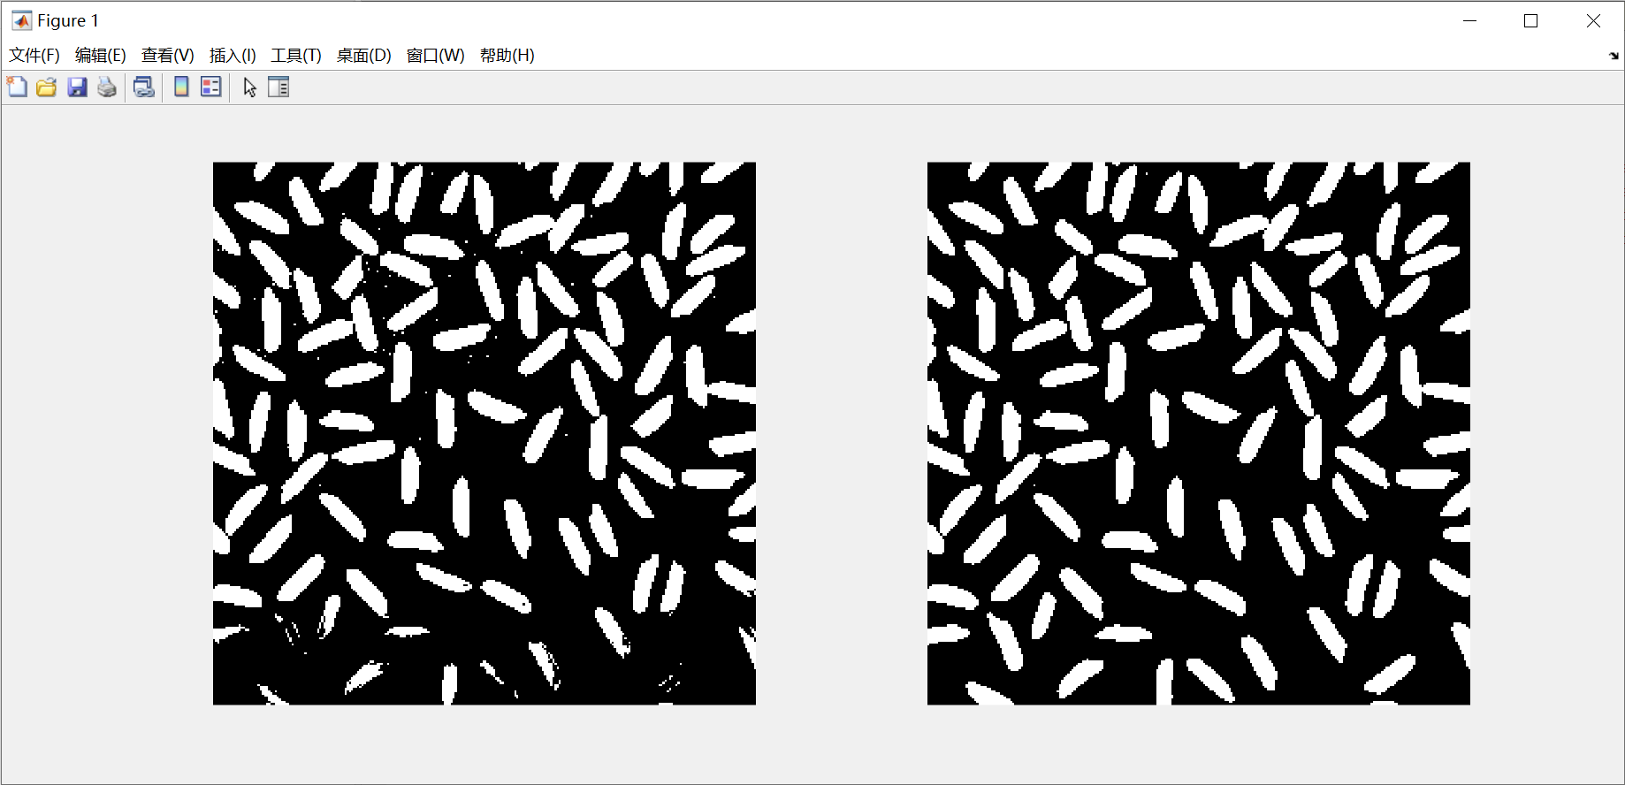The height and width of the screenshot is (785, 1625).
Task: Print the figure using the printer icon
Action: coord(107,87)
